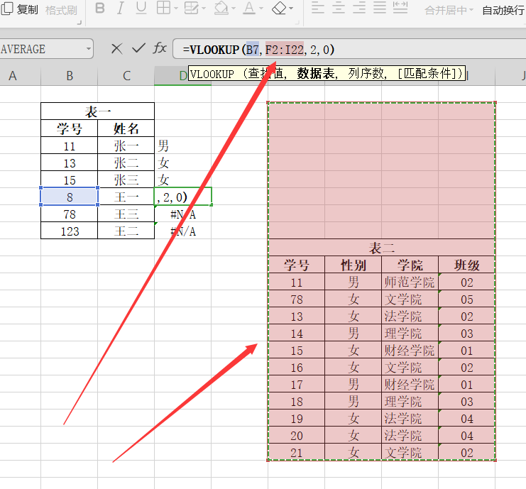Click the cell style icon
This screenshot has width=526, height=489.
pos(192,8)
